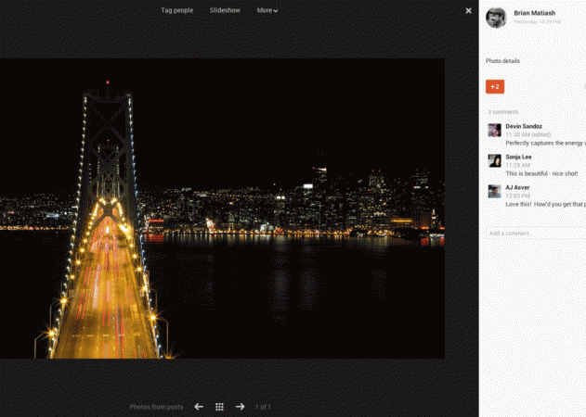This screenshot has height=417, width=586.
Task: Expand the More dropdown menu
Action: (267, 11)
